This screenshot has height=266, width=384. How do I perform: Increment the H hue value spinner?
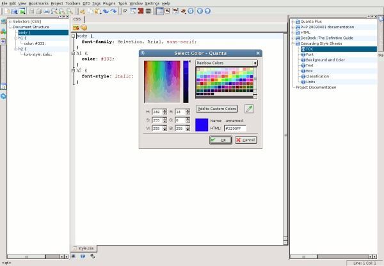pyautogui.click(x=165, y=110)
